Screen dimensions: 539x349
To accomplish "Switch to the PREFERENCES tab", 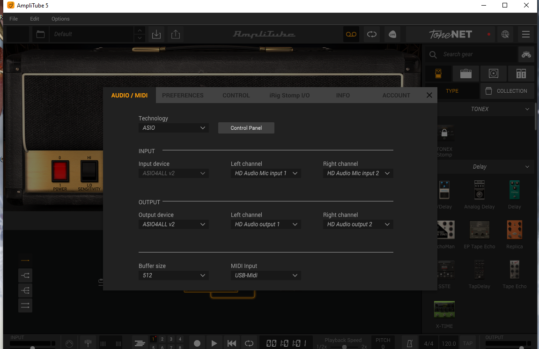I will click(x=183, y=95).
